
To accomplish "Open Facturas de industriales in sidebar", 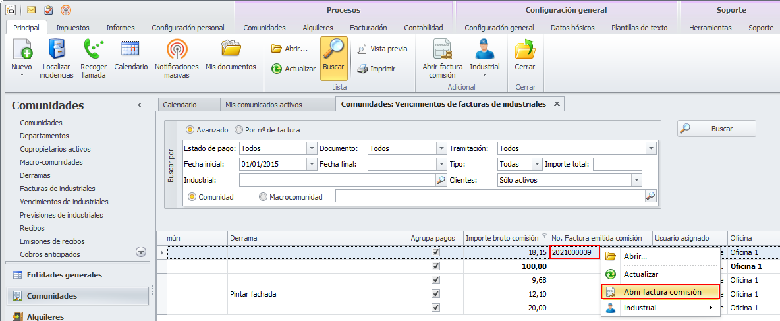I will point(57,189).
